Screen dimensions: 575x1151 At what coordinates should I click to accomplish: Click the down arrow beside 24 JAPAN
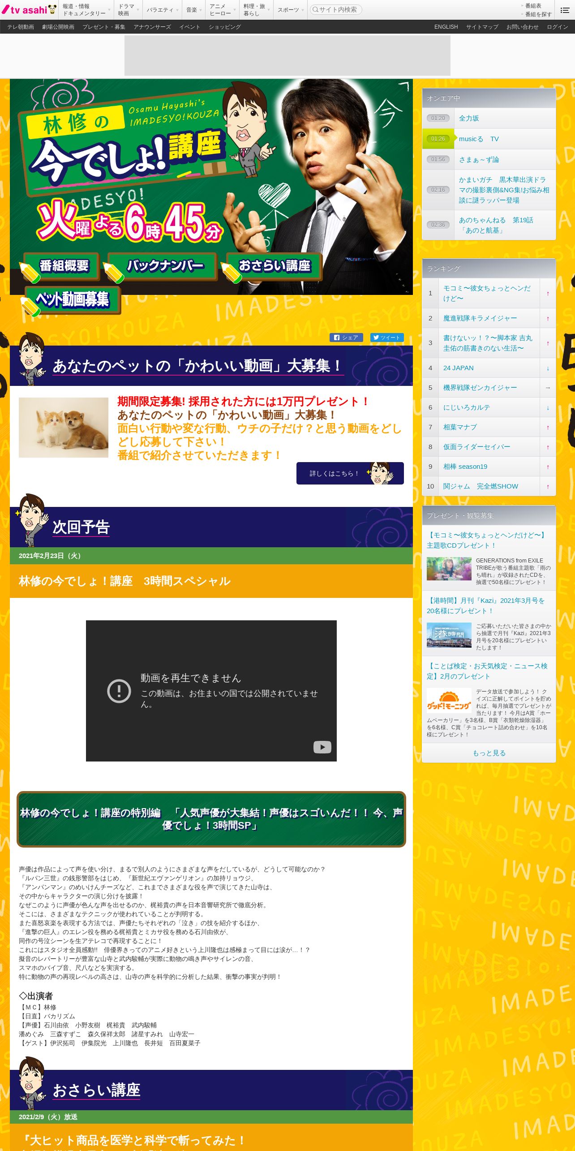(x=548, y=368)
